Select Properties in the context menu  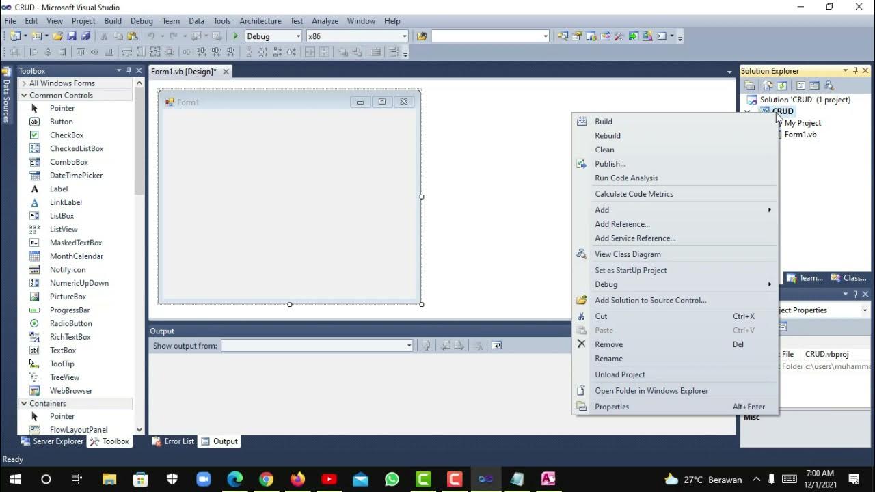[675, 407]
